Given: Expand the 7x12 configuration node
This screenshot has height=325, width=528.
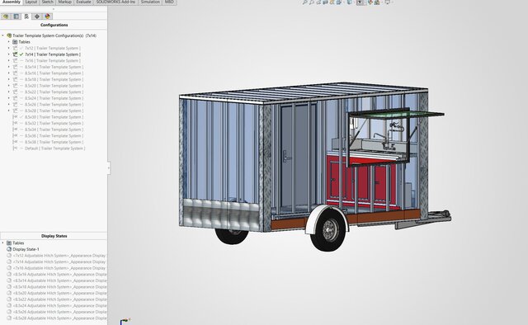Looking at the screenshot, I should click(x=9, y=48).
